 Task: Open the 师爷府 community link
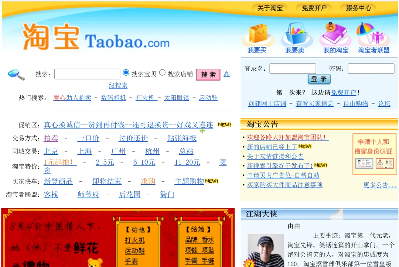pyautogui.click(x=88, y=195)
